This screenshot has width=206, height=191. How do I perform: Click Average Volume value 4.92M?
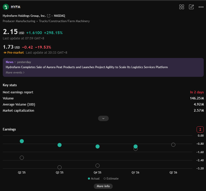pyautogui.click(x=199, y=104)
